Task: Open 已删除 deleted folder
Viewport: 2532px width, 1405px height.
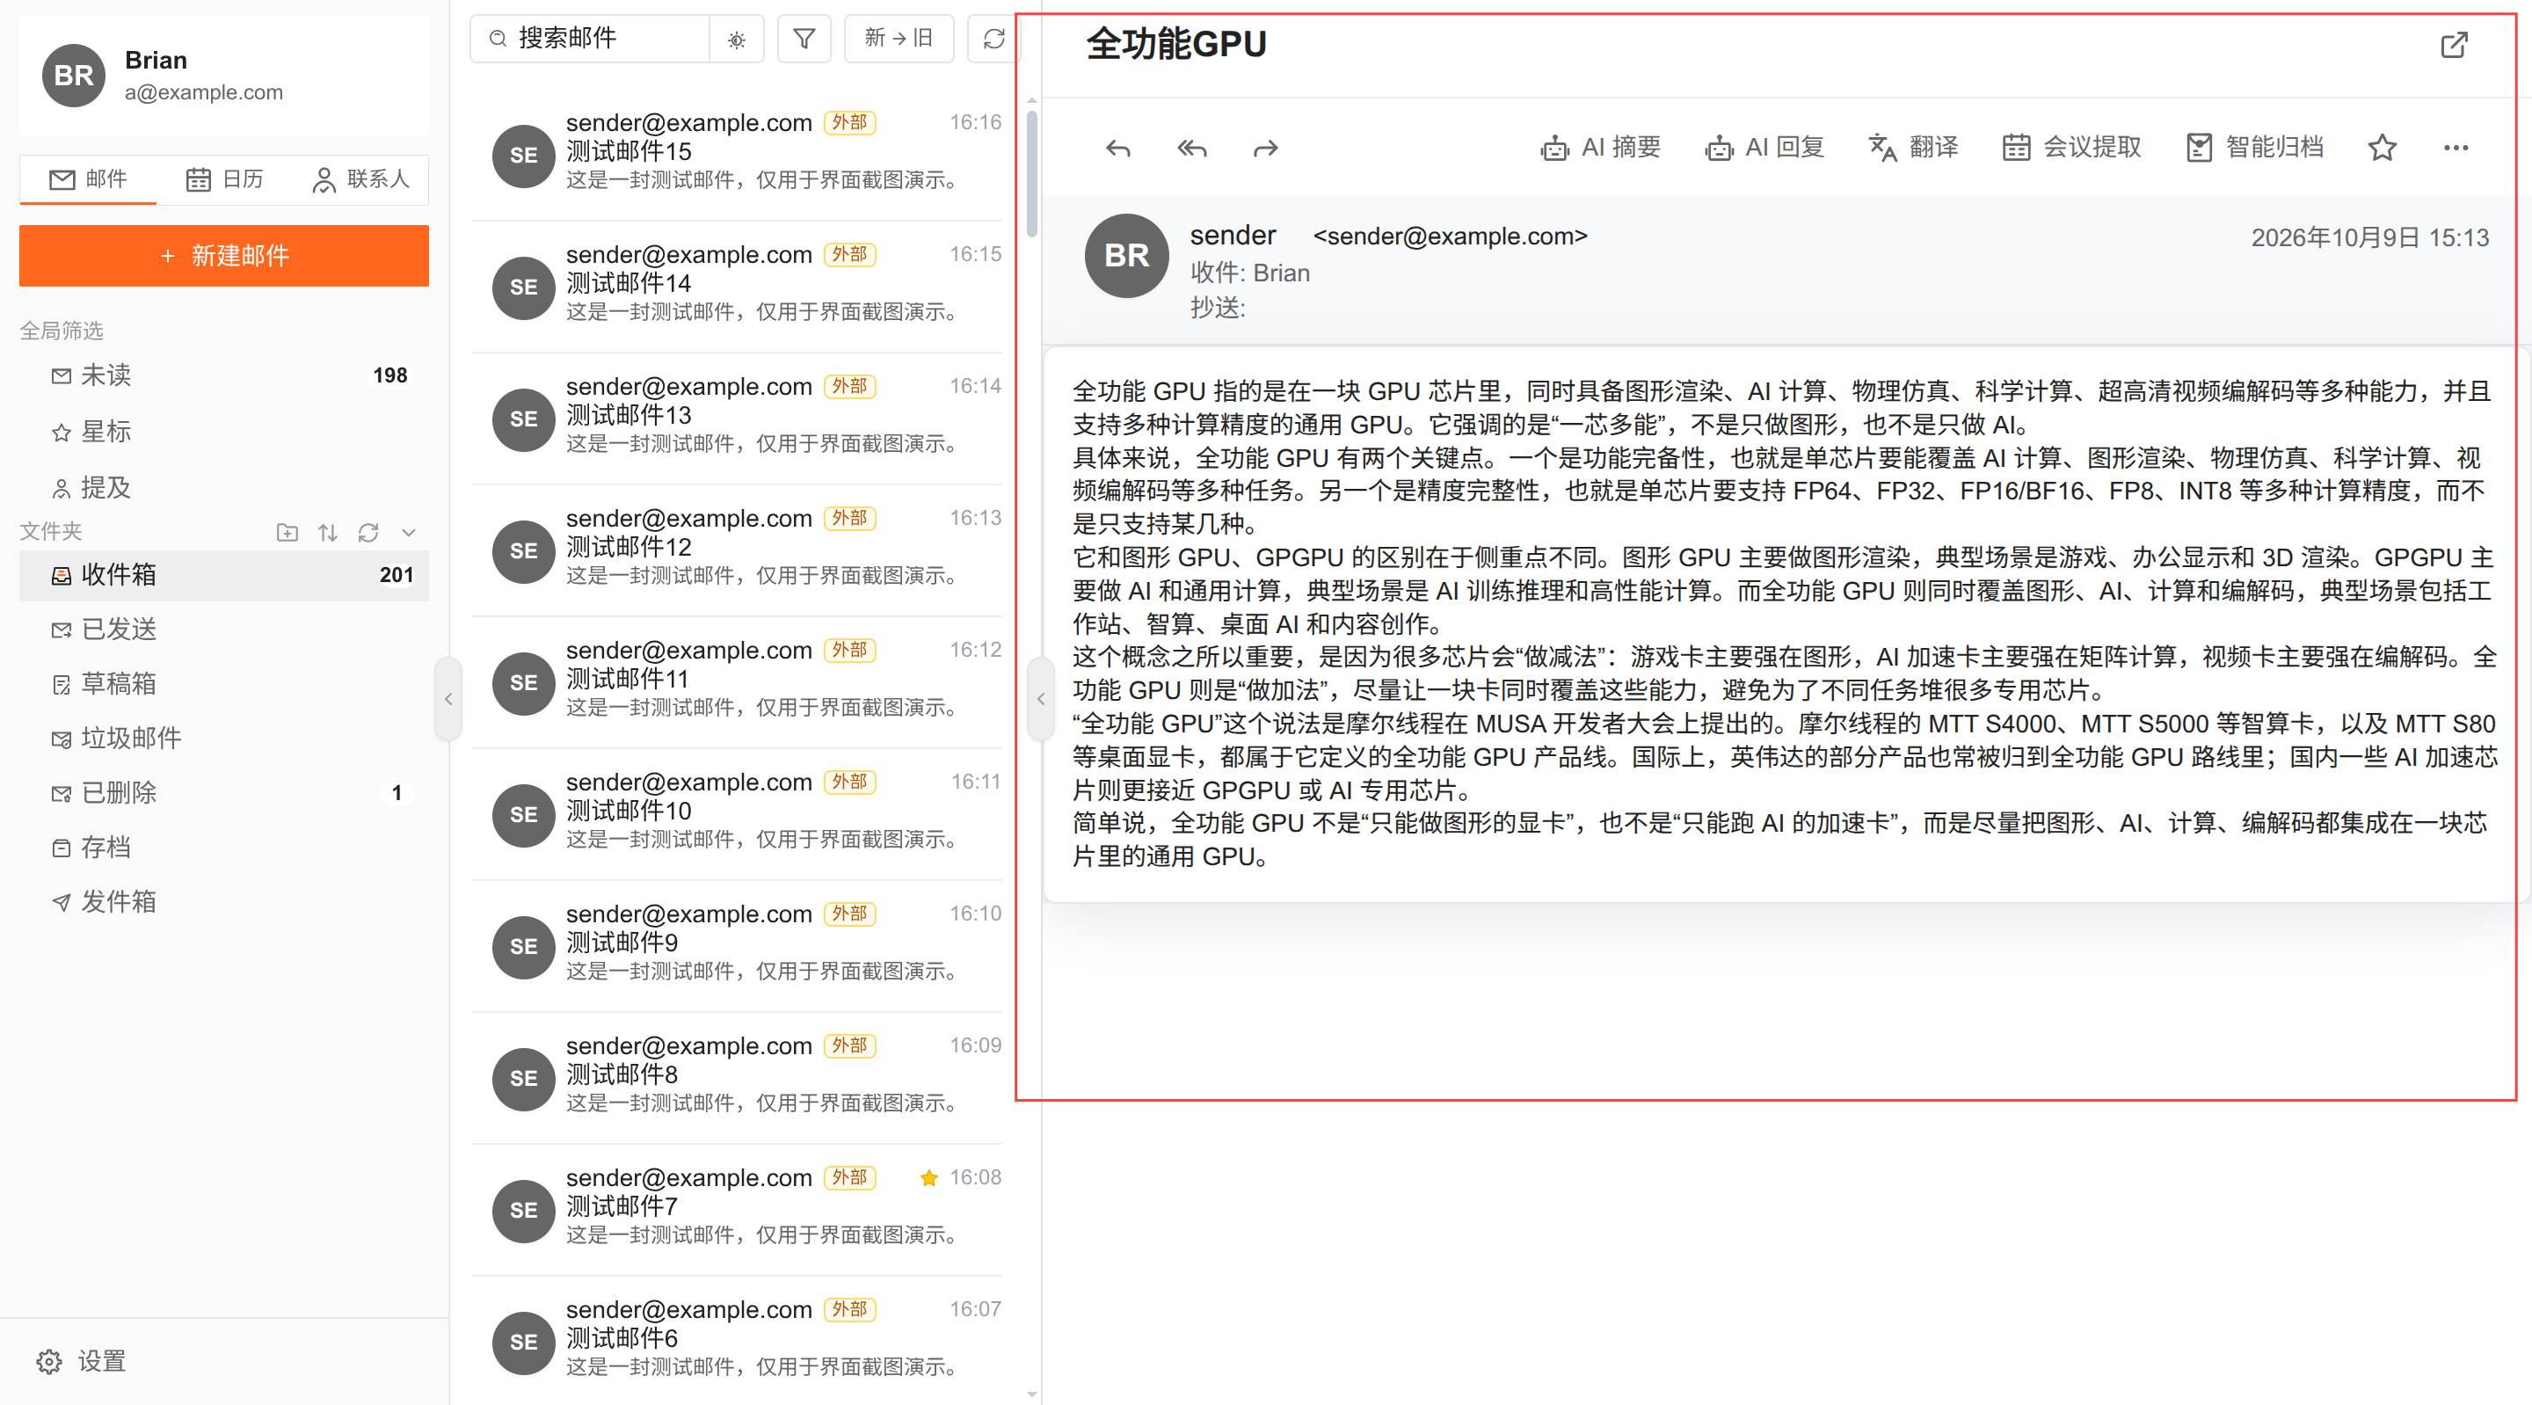Action: point(224,793)
